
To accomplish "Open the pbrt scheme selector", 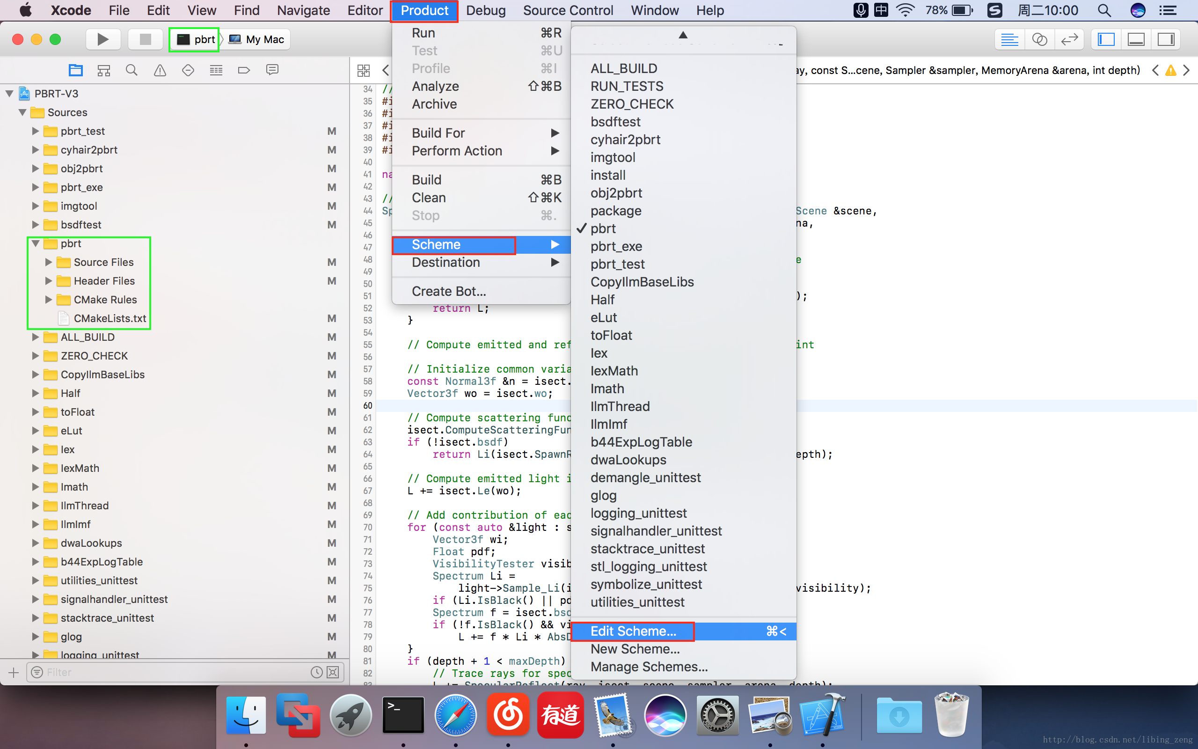I will (196, 39).
